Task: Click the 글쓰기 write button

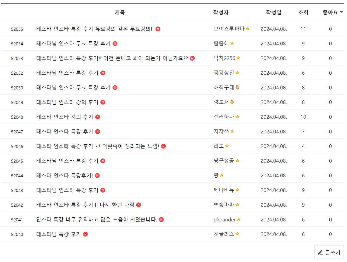Action: point(329,252)
